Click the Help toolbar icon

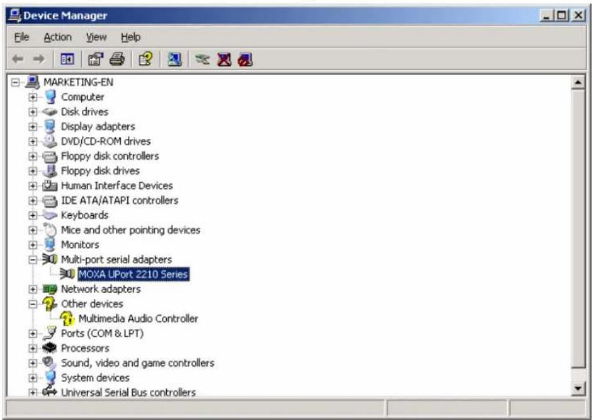pos(146,59)
